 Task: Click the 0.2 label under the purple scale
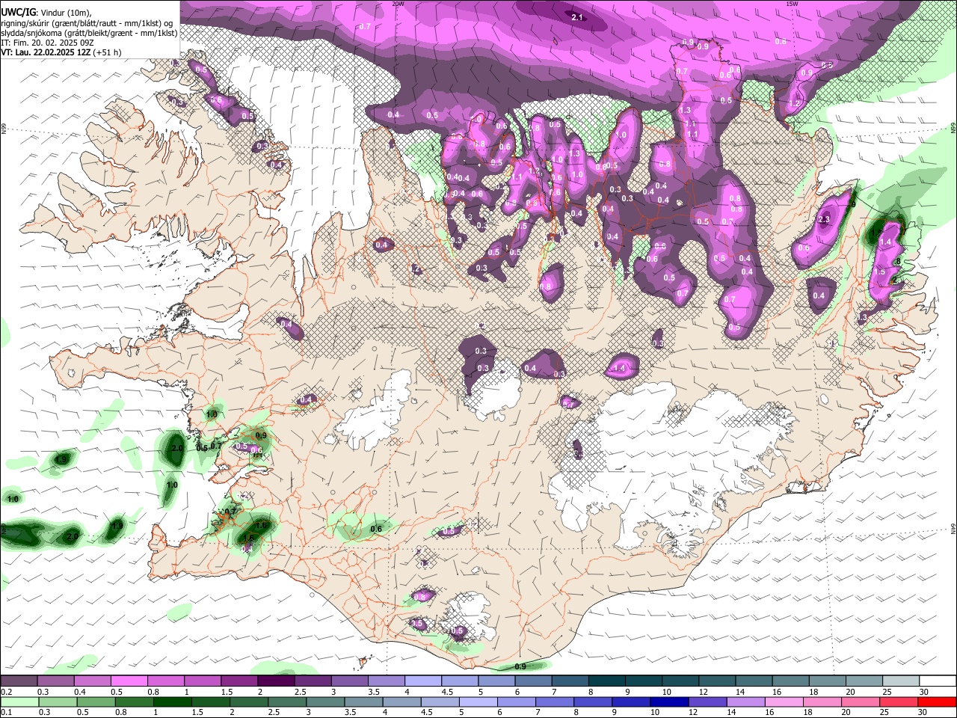click(x=6, y=692)
